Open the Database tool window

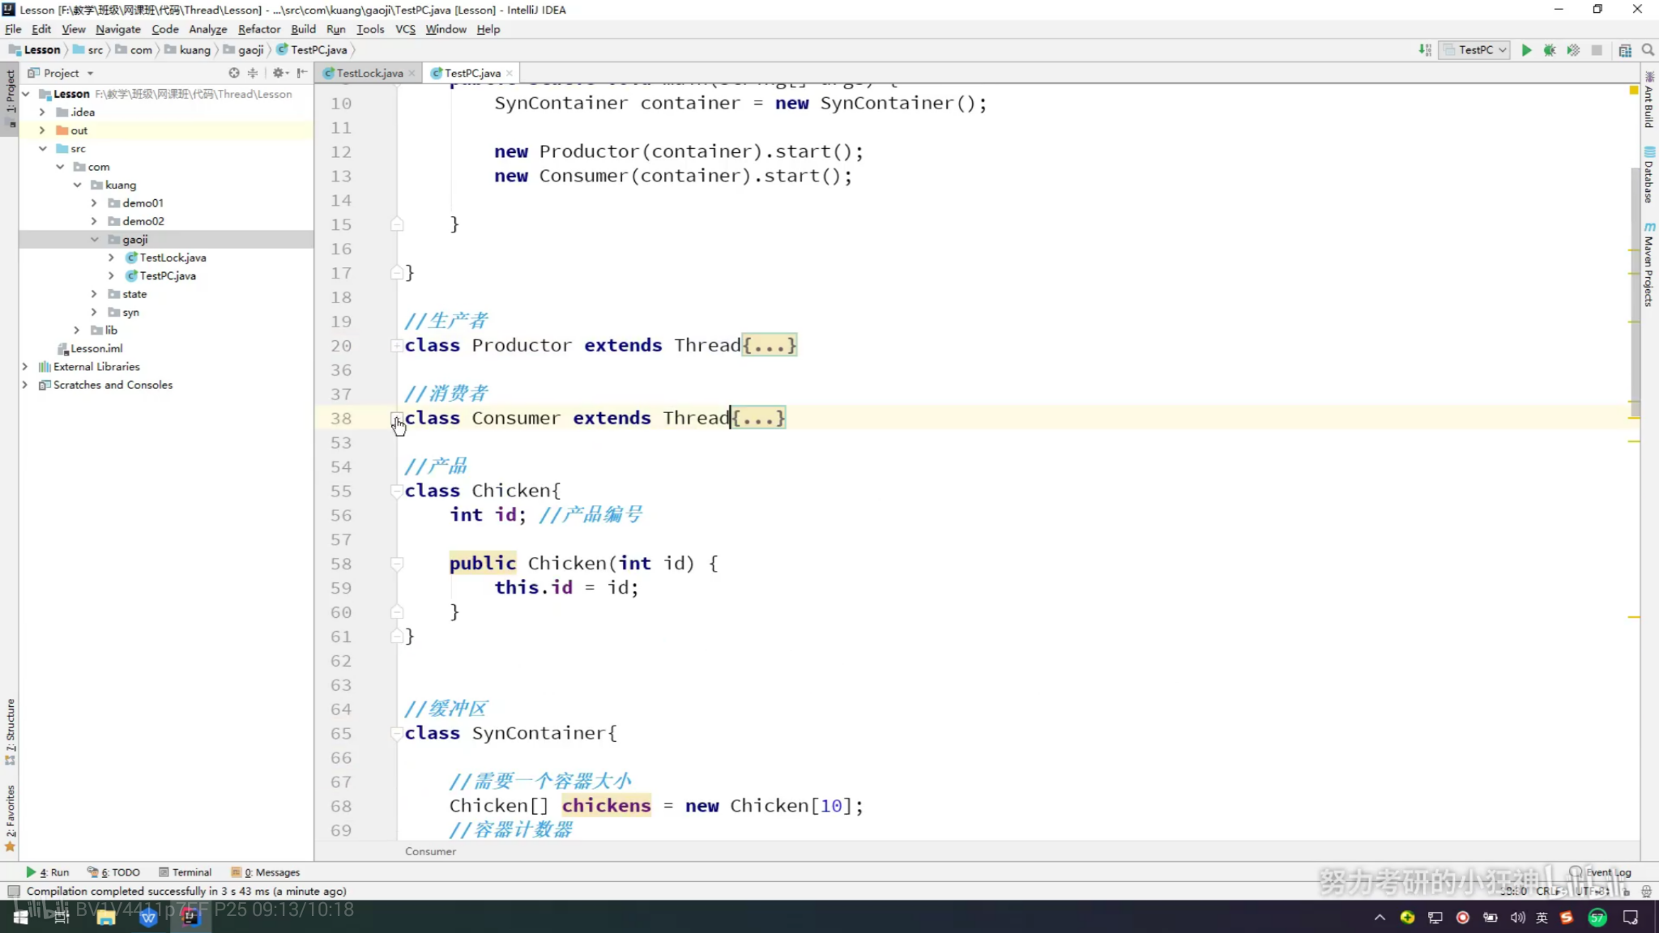pos(1649,175)
